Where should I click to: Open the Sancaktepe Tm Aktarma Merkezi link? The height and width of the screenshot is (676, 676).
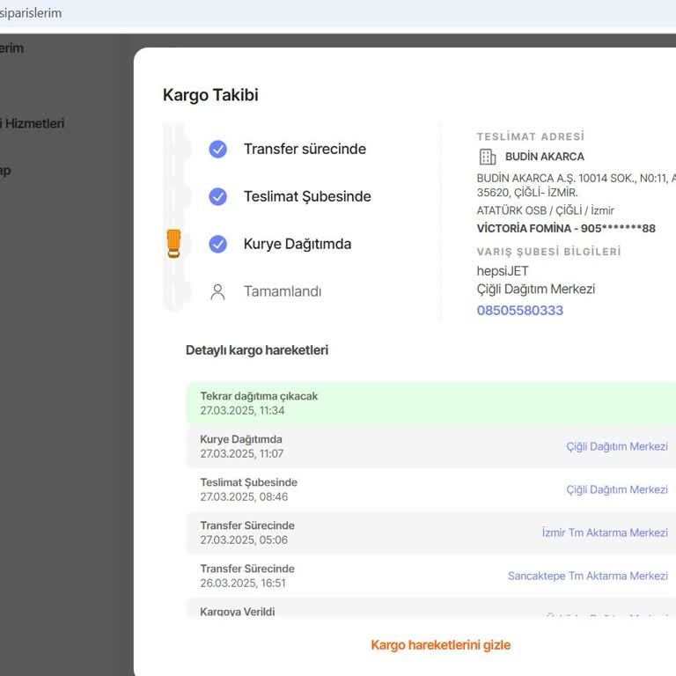587,576
